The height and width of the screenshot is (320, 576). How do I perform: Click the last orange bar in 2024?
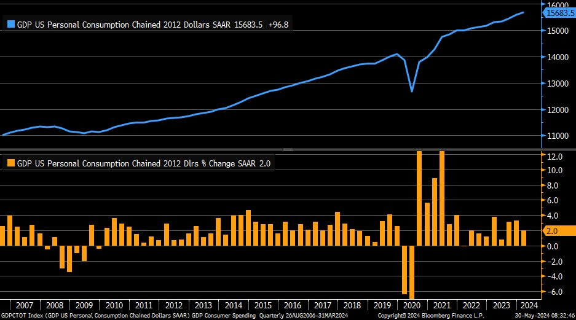524,238
